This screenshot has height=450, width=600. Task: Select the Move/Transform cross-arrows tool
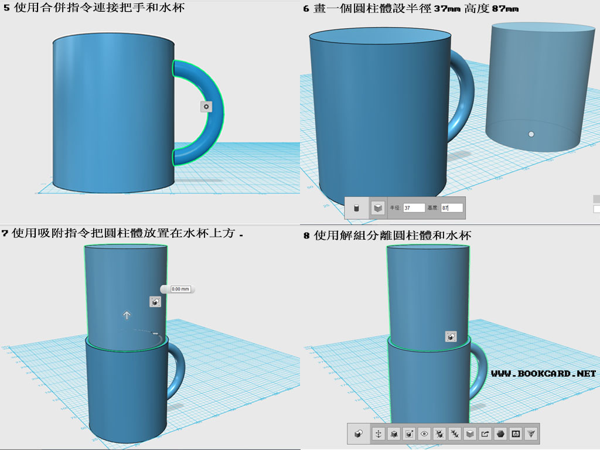[x=379, y=434]
